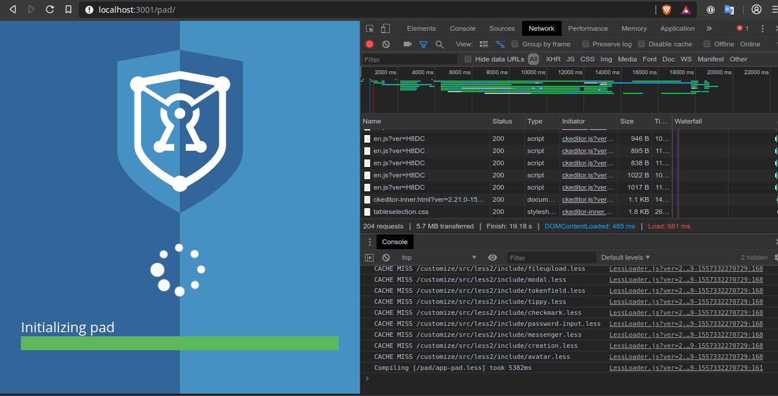The height and width of the screenshot is (396, 778).
Task: Create a live expression via the eye icon
Action: [492, 257]
